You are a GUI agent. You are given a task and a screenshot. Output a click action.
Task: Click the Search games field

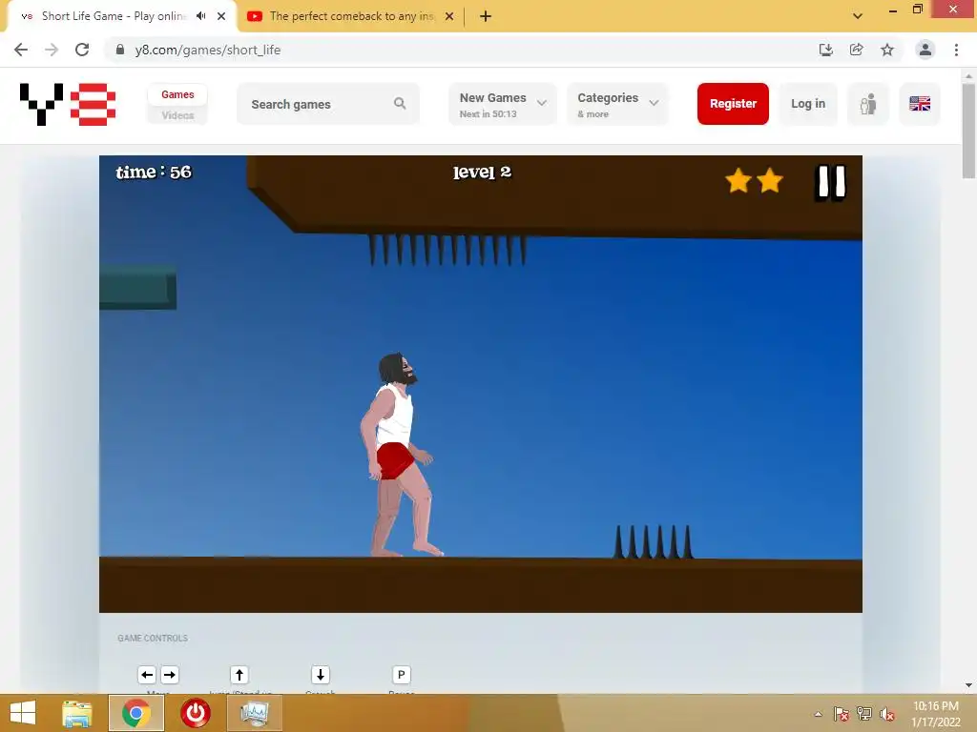pyautogui.click(x=328, y=104)
